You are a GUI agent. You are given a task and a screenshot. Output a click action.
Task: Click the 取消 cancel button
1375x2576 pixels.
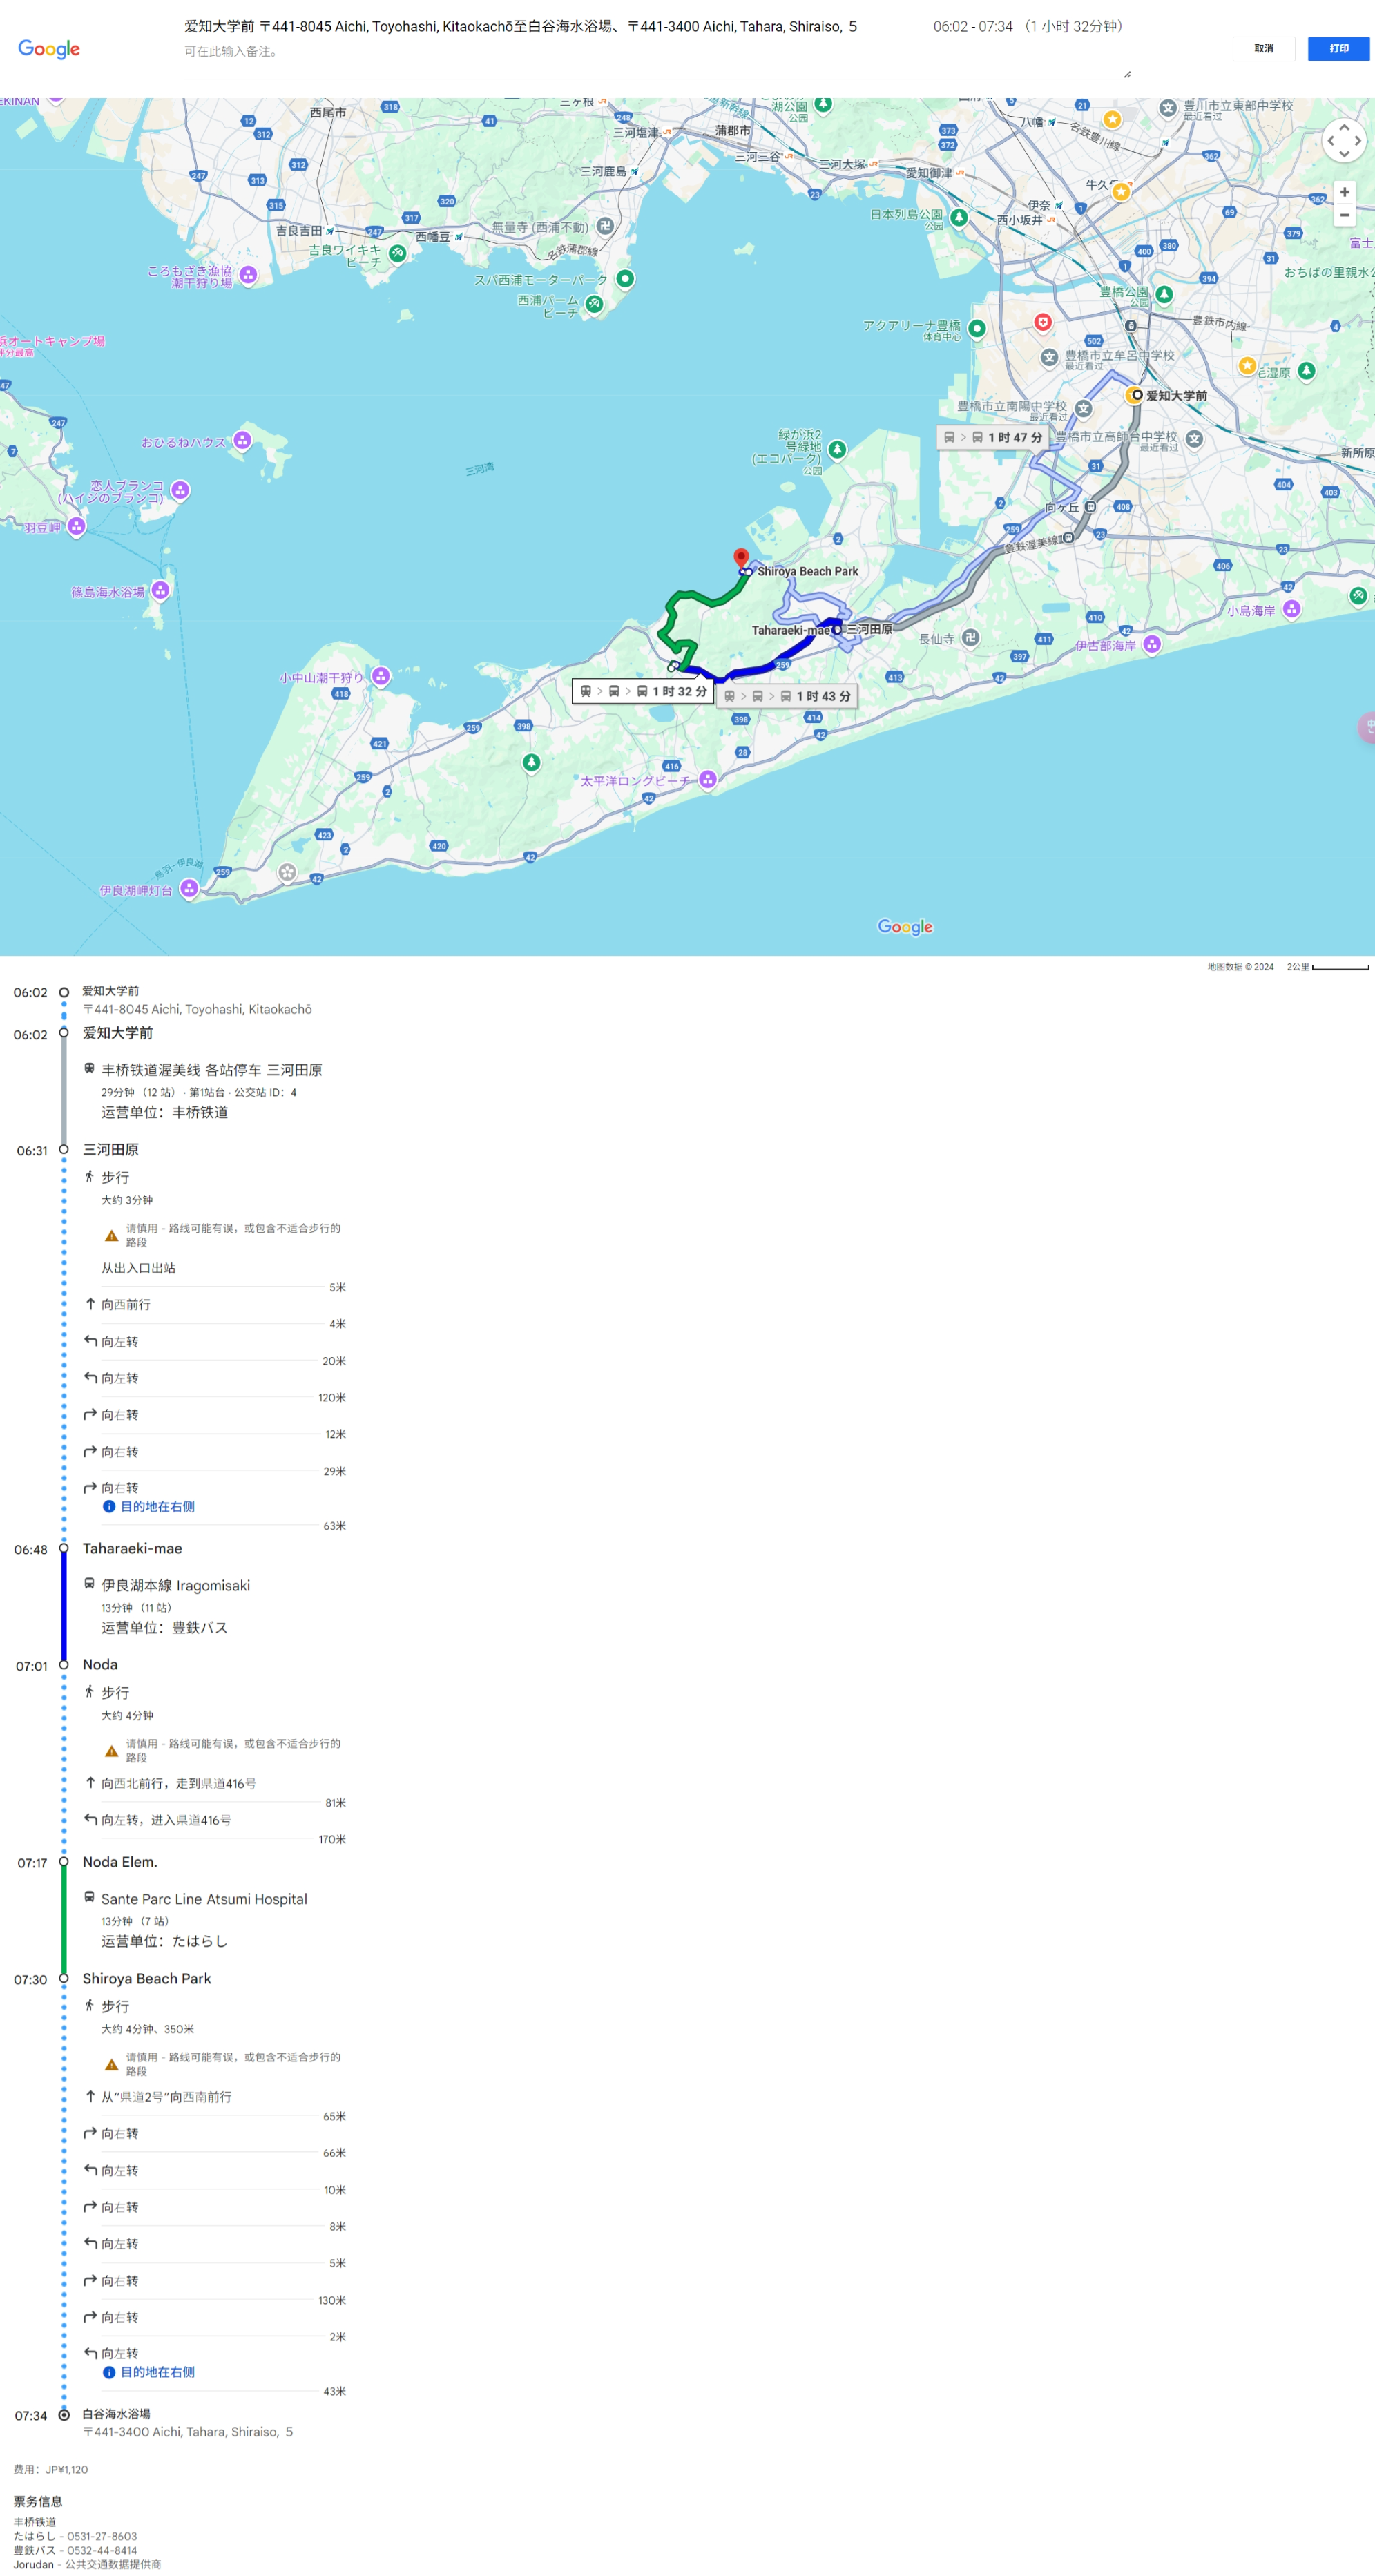1263,49
